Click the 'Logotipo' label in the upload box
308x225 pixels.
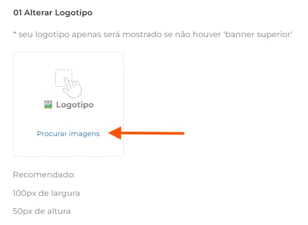point(75,105)
